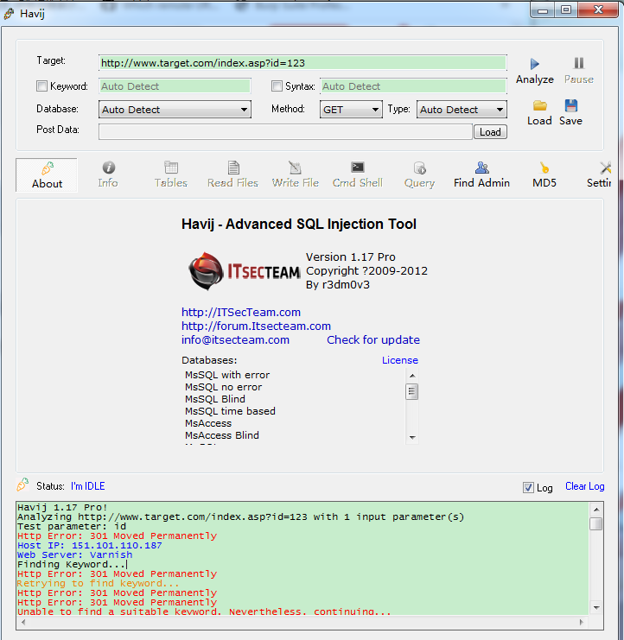Screen dimensions: 624x640
Task: Start analysis with the Analyze play icon
Action: pos(535,64)
